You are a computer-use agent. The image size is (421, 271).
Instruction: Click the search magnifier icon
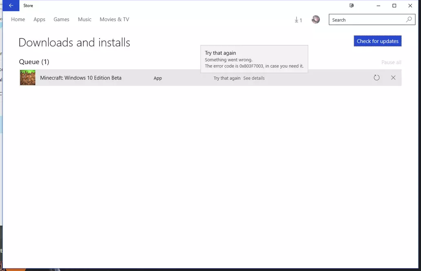pyautogui.click(x=408, y=19)
